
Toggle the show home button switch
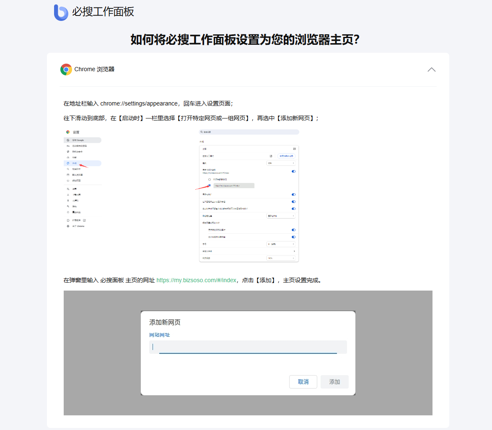(x=293, y=171)
